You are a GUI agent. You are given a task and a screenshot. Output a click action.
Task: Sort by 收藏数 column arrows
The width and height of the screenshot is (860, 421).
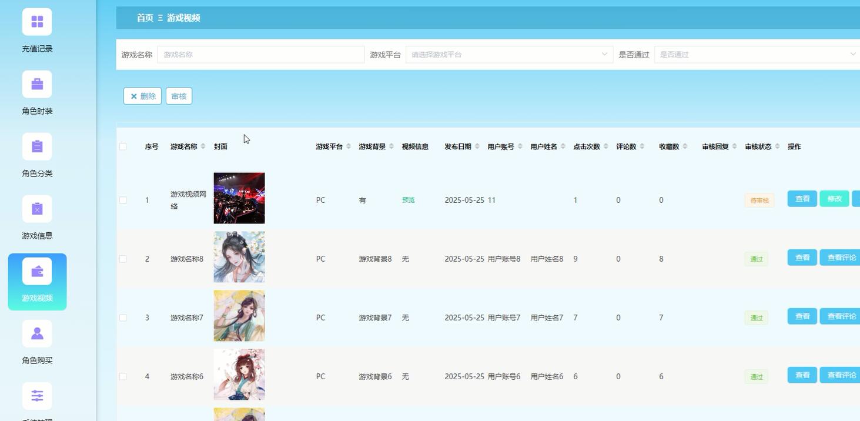click(685, 146)
